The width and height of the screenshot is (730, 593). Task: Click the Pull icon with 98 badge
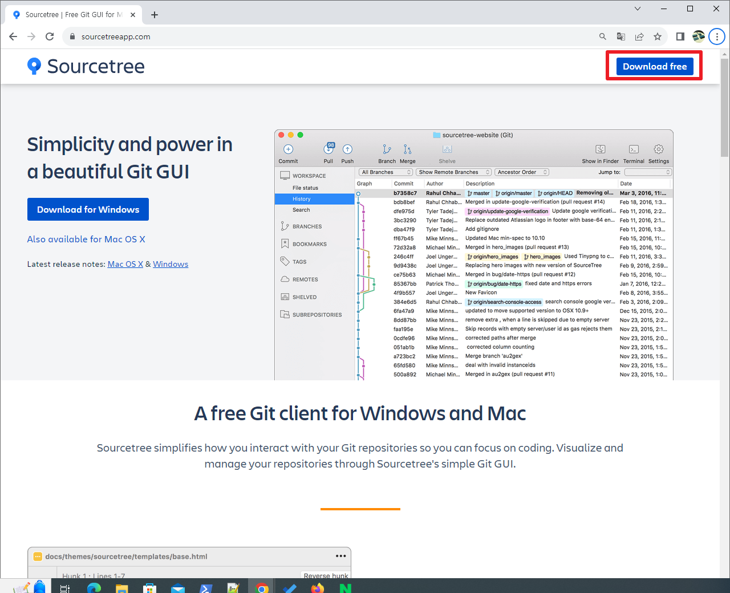[x=328, y=149]
